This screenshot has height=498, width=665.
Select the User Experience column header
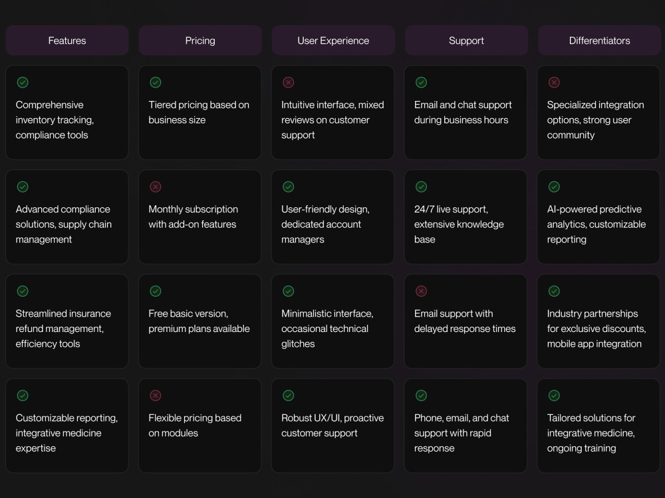[x=333, y=41]
